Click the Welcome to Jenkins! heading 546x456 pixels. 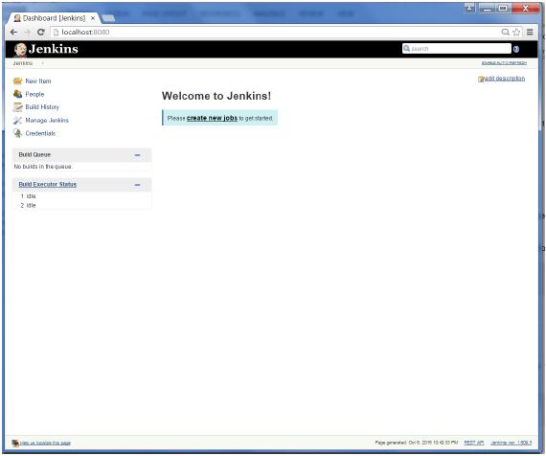(216, 96)
